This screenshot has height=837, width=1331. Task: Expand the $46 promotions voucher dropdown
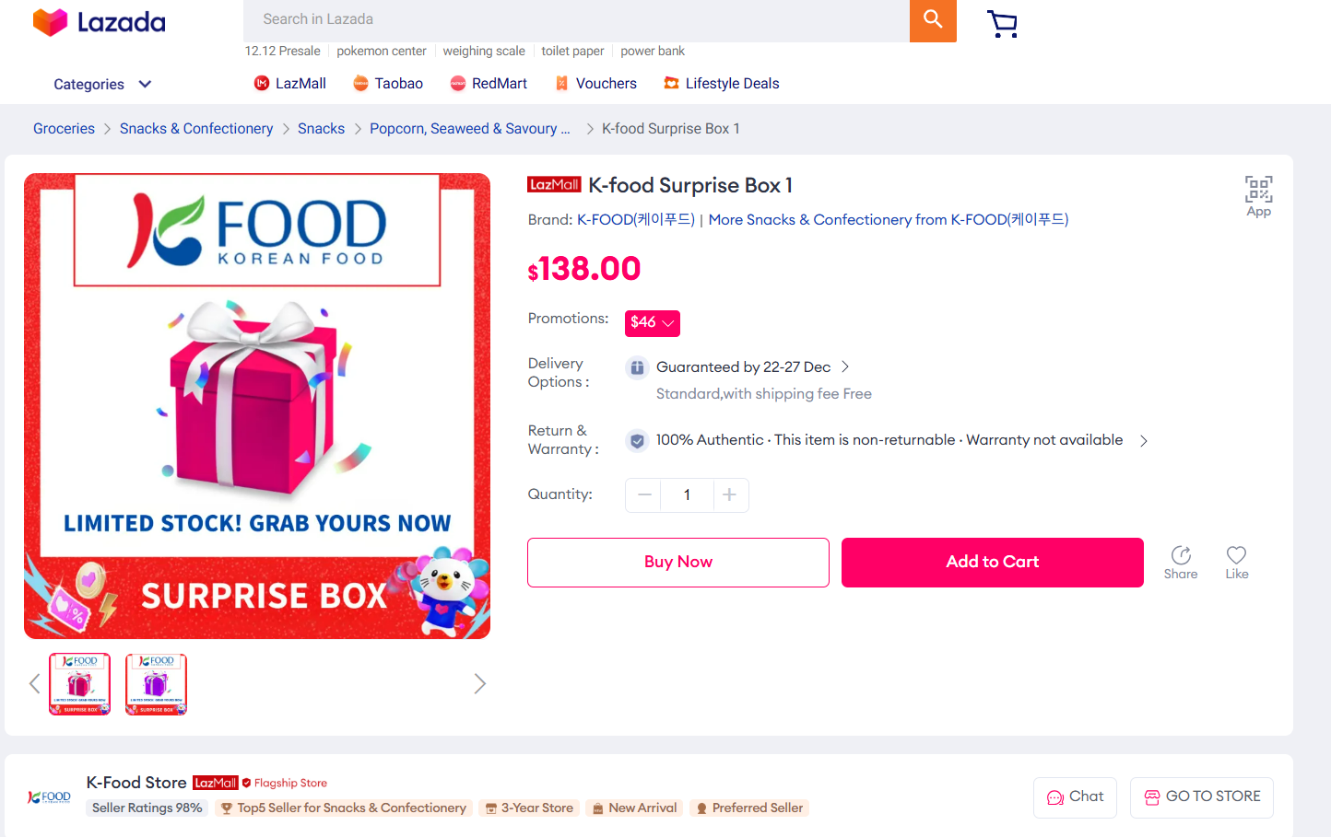653,323
